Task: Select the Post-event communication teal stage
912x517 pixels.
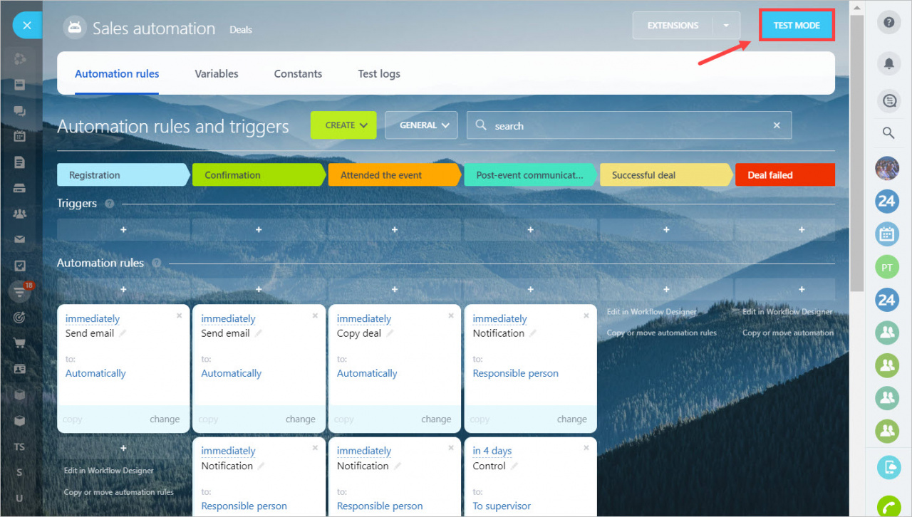Action: pos(531,174)
